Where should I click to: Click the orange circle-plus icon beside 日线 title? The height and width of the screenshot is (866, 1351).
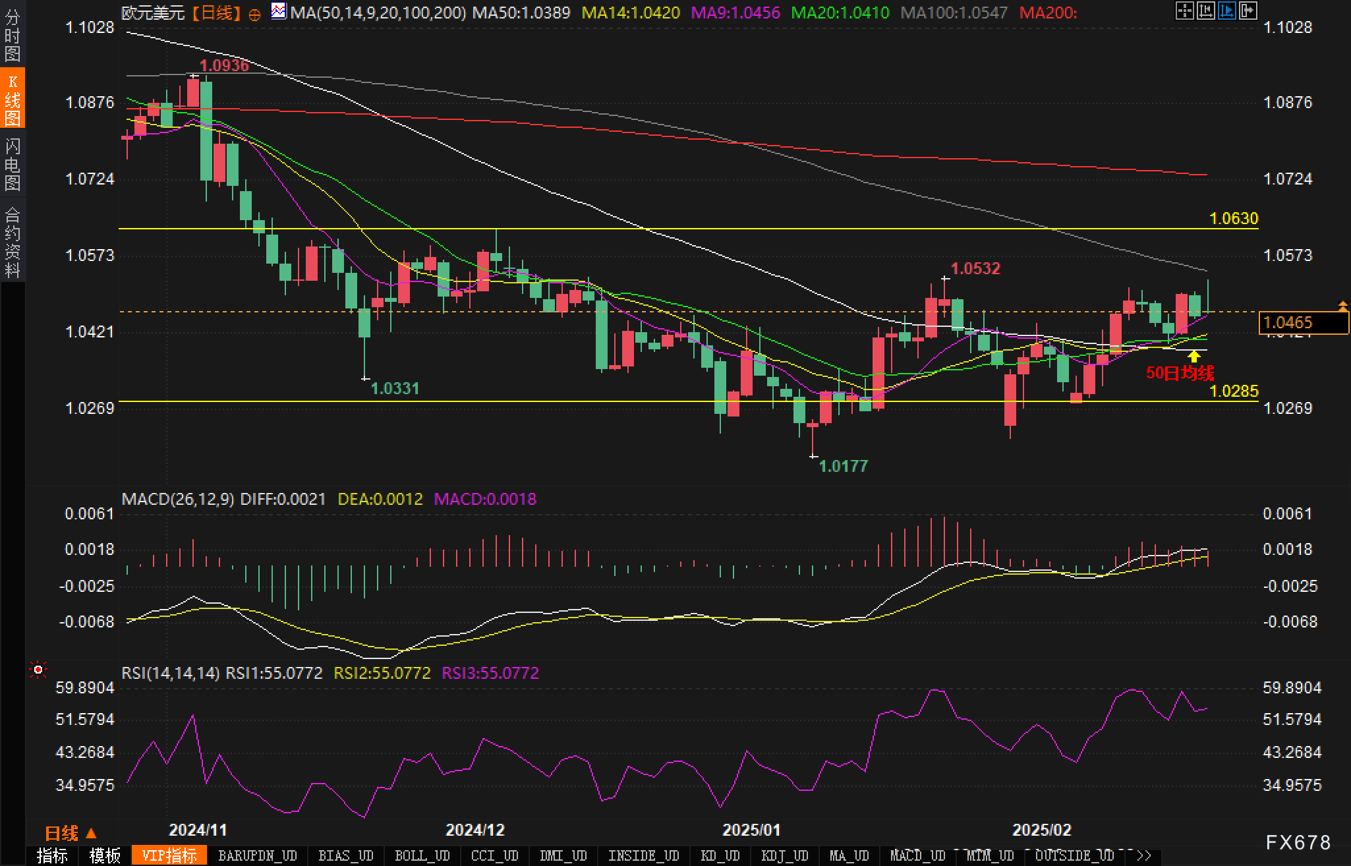[254, 14]
